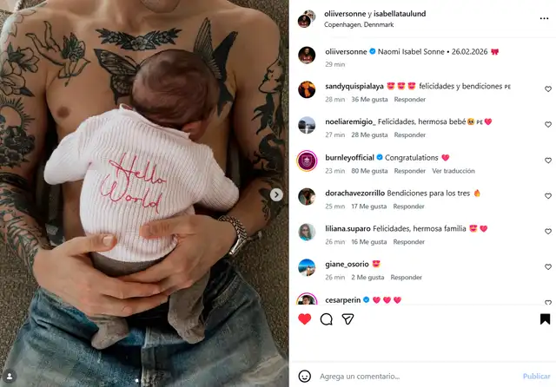View 80 Me gusta on burnleyofficial comment
Image resolution: width=556 pixels, height=387 pixels.
pyautogui.click(x=369, y=171)
